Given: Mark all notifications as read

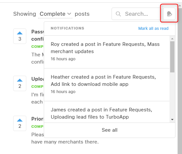Looking at the screenshot, I should pyautogui.click(x=153, y=29).
